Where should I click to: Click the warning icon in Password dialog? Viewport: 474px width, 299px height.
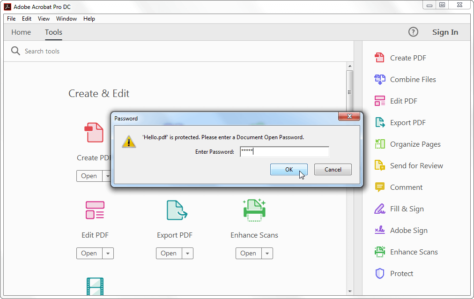click(129, 142)
